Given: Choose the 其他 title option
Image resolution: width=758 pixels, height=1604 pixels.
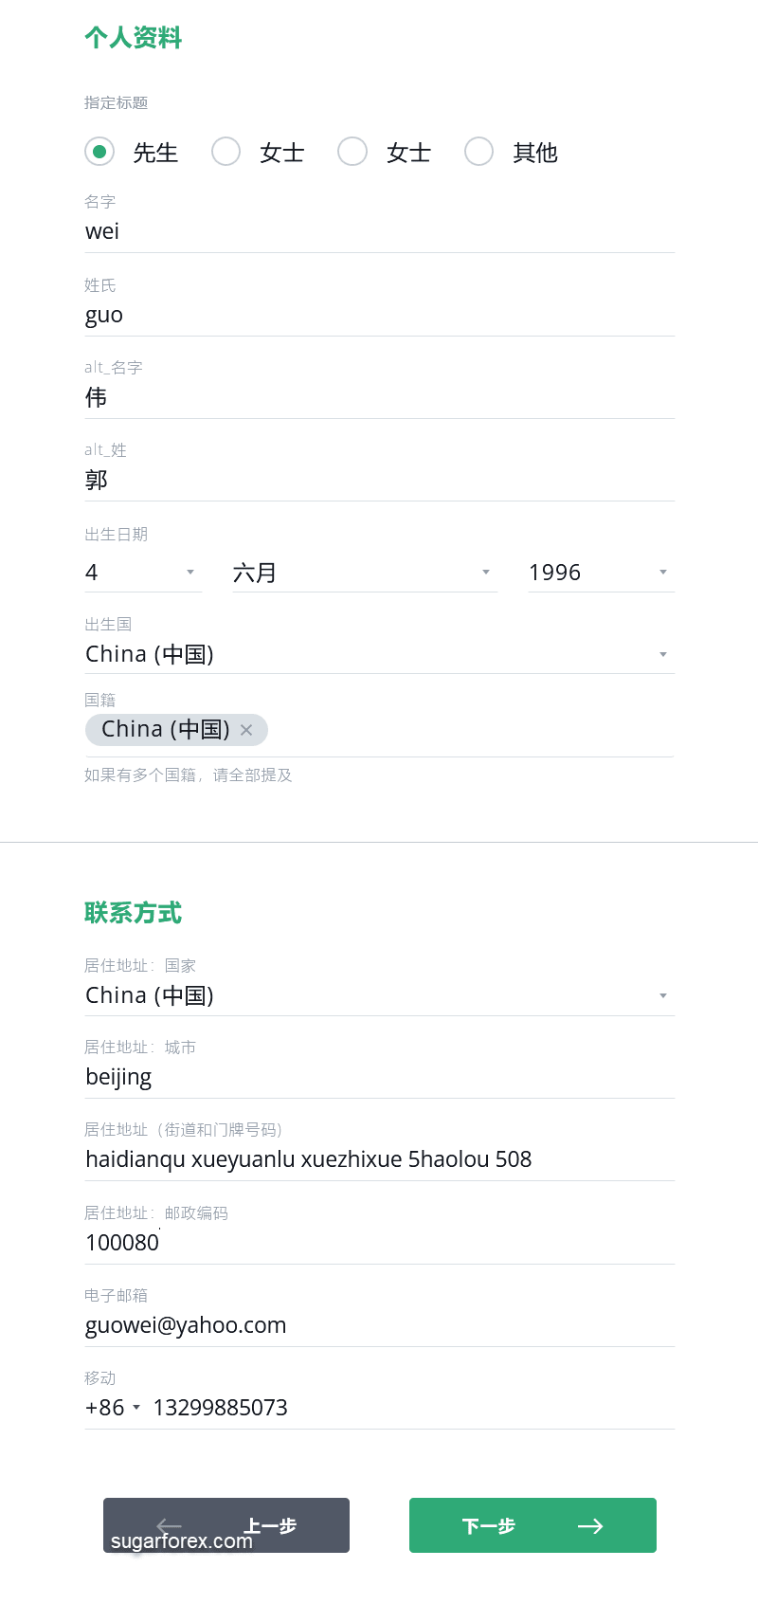Looking at the screenshot, I should pyautogui.click(x=479, y=152).
